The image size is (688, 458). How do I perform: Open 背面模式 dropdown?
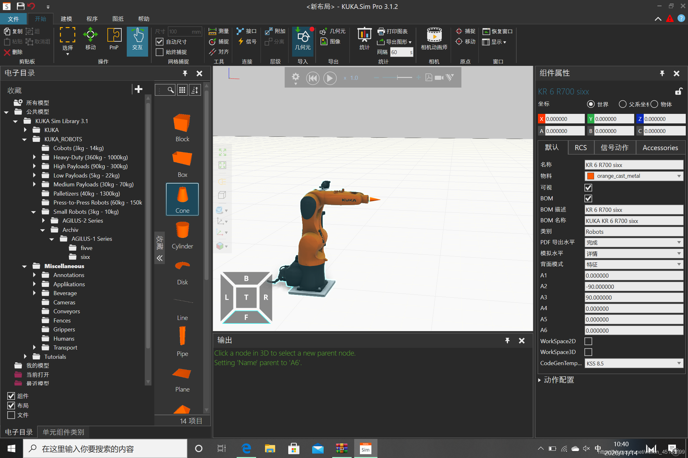tap(634, 265)
